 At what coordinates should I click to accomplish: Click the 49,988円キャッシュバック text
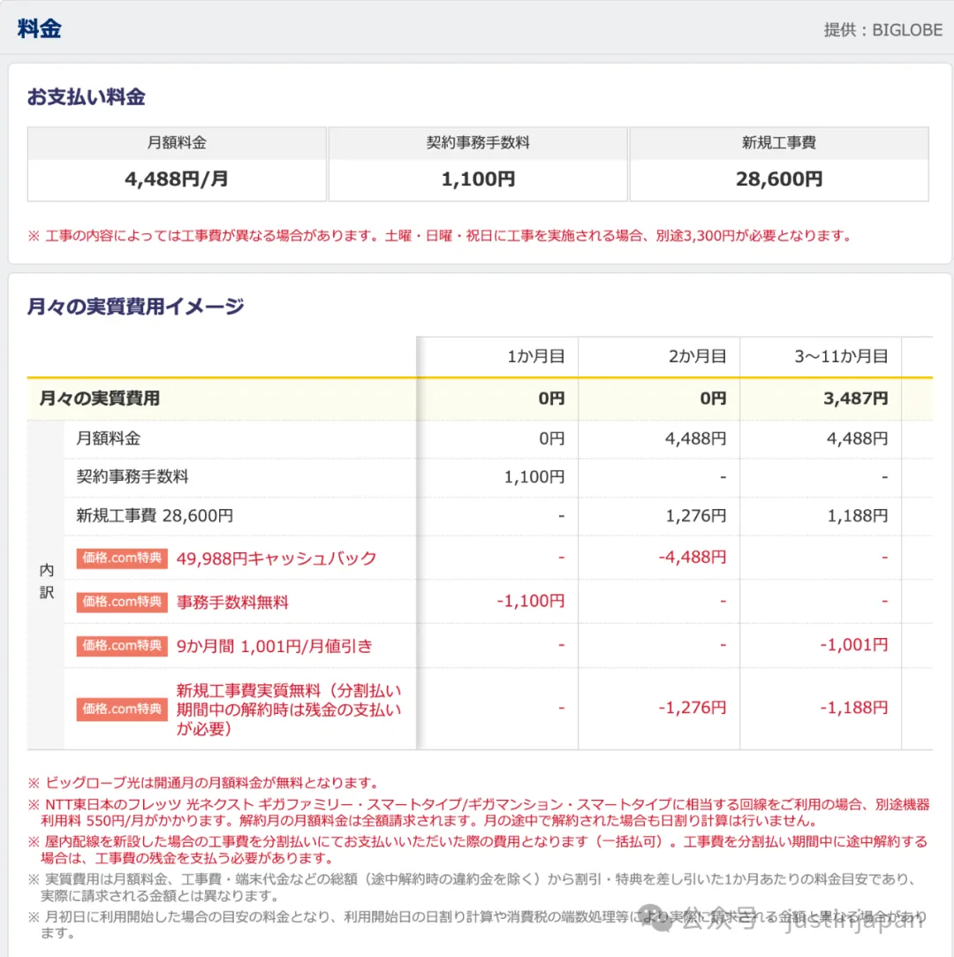(x=276, y=558)
